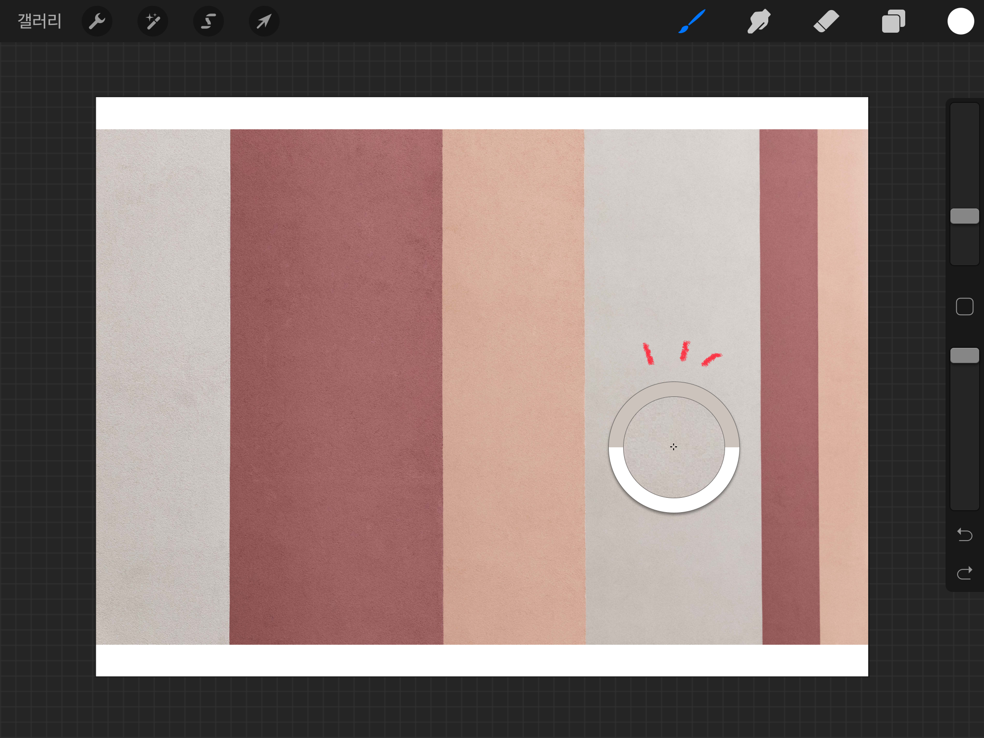The image size is (984, 738).
Task: Click the peach stripe in the canvas
Action: pos(513,384)
